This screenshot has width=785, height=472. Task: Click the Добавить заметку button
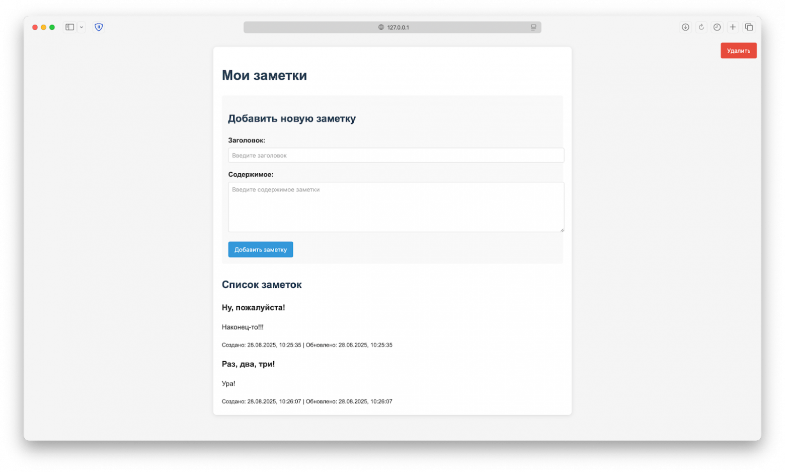[x=260, y=250]
